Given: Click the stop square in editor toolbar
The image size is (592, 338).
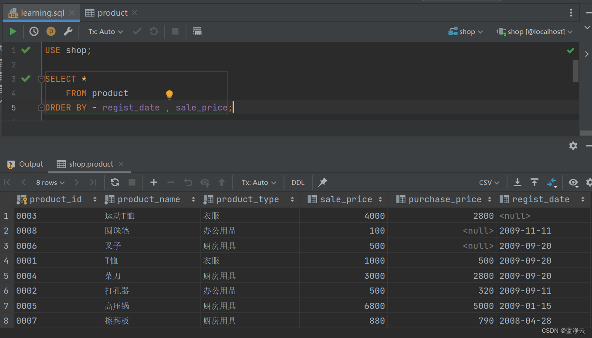Looking at the screenshot, I should [175, 31].
